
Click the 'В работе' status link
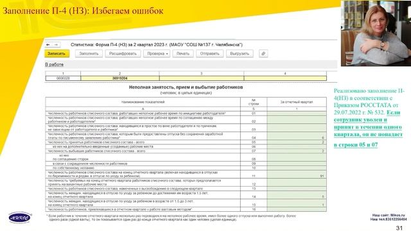(54, 64)
